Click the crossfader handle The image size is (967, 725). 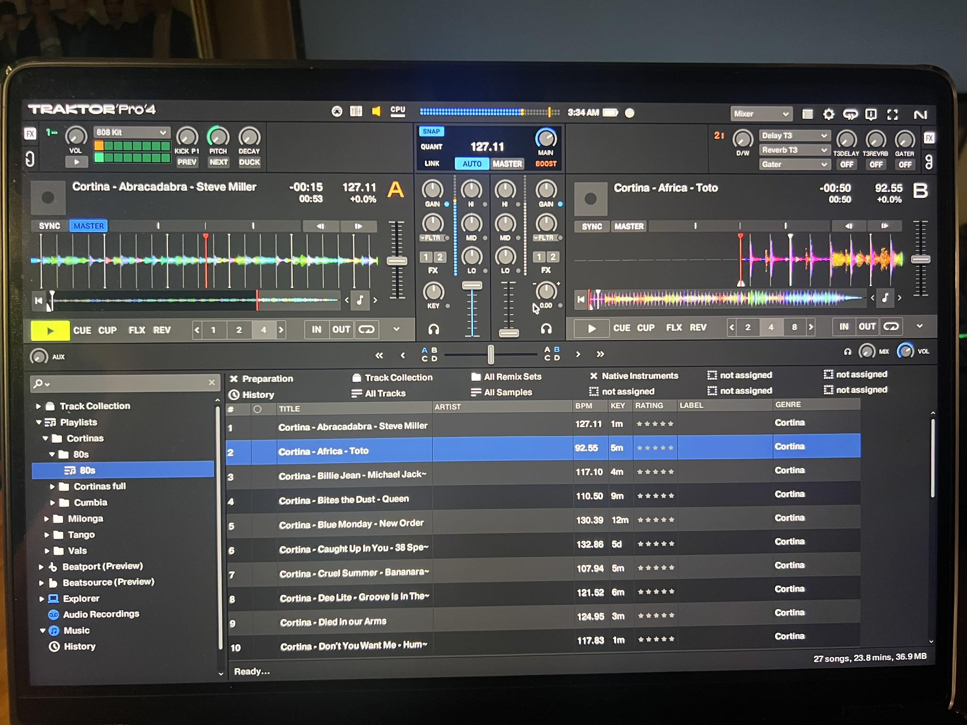(x=491, y=354)
